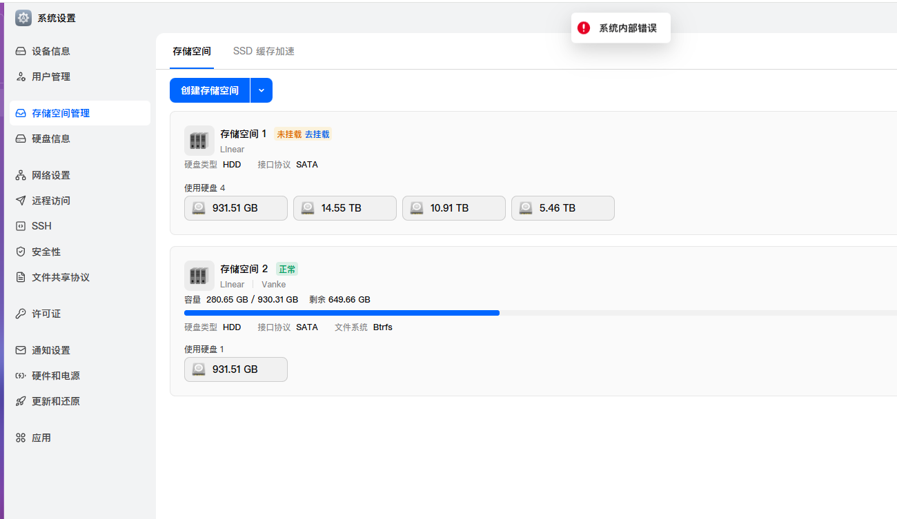Click the 硬盘信息 sidebar icon

(21, 139)
